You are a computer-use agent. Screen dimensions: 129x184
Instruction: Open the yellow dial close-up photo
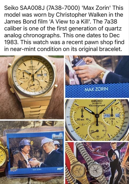[97, 120]
